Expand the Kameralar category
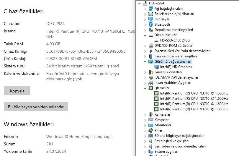The height and width of the screenshot is (156, 239). click(x=145, y=115)
